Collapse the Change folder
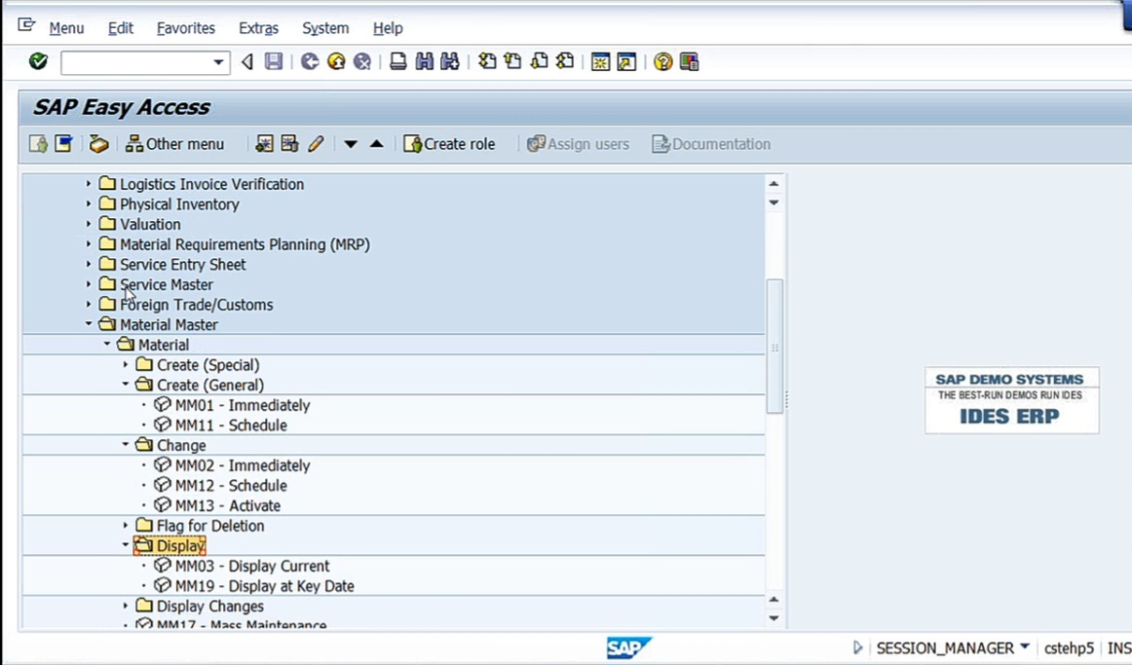The image size is (1132, 665). (x=126, y=445)
